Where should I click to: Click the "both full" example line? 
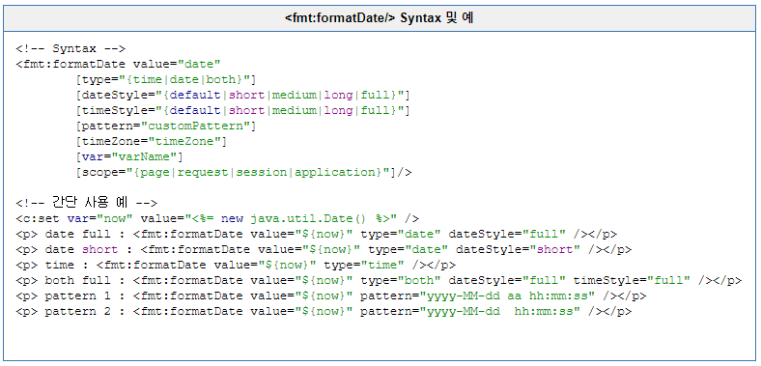point(379,281)
